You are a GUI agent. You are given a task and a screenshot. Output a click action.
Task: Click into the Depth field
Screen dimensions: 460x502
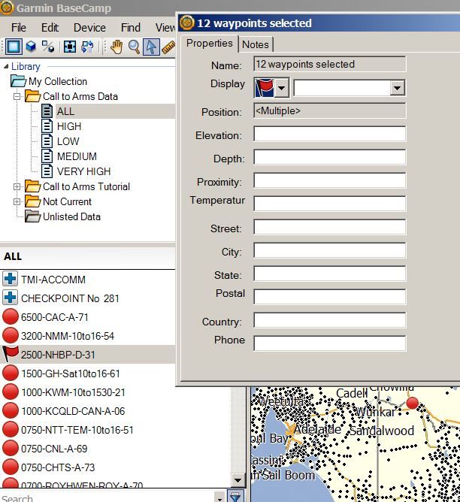[330, 157]
